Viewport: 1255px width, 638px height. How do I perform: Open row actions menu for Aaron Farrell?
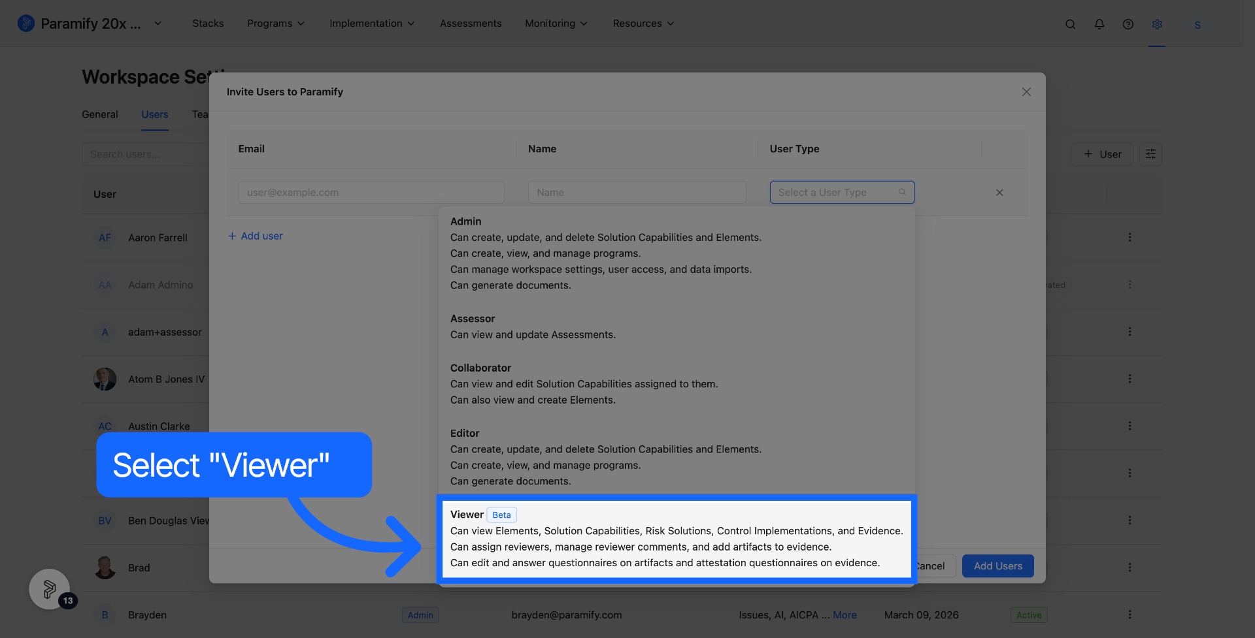tap(1129, 238)
